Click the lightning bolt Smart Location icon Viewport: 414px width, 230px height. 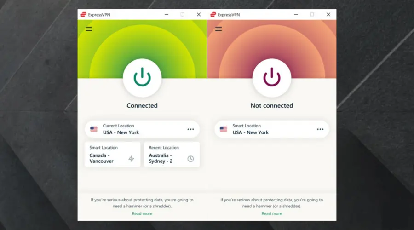131,159
